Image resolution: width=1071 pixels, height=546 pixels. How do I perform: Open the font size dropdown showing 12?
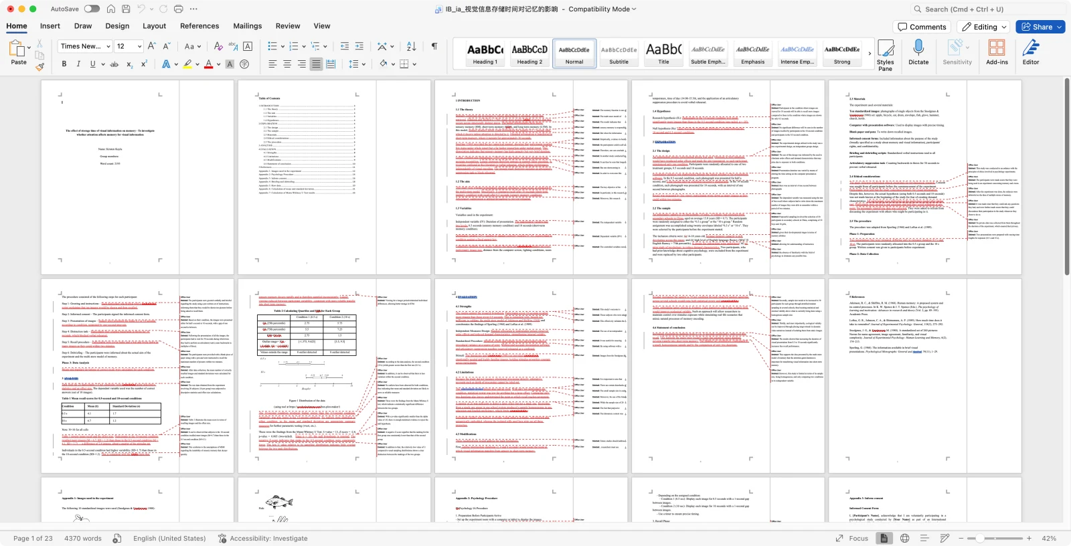point(129,46)
